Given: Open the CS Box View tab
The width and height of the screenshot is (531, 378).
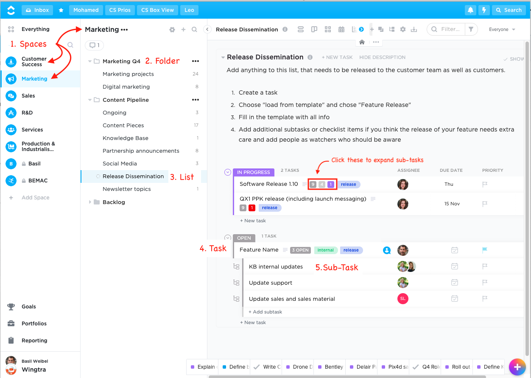Looking at the screenshot, I should click(157, 10).
